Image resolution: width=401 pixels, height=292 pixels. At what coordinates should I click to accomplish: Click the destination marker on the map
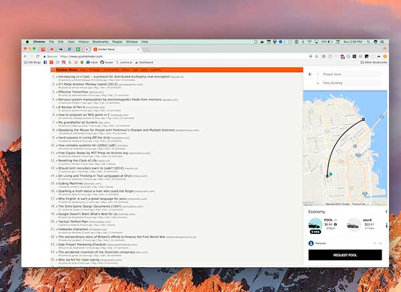pos(363,119)
